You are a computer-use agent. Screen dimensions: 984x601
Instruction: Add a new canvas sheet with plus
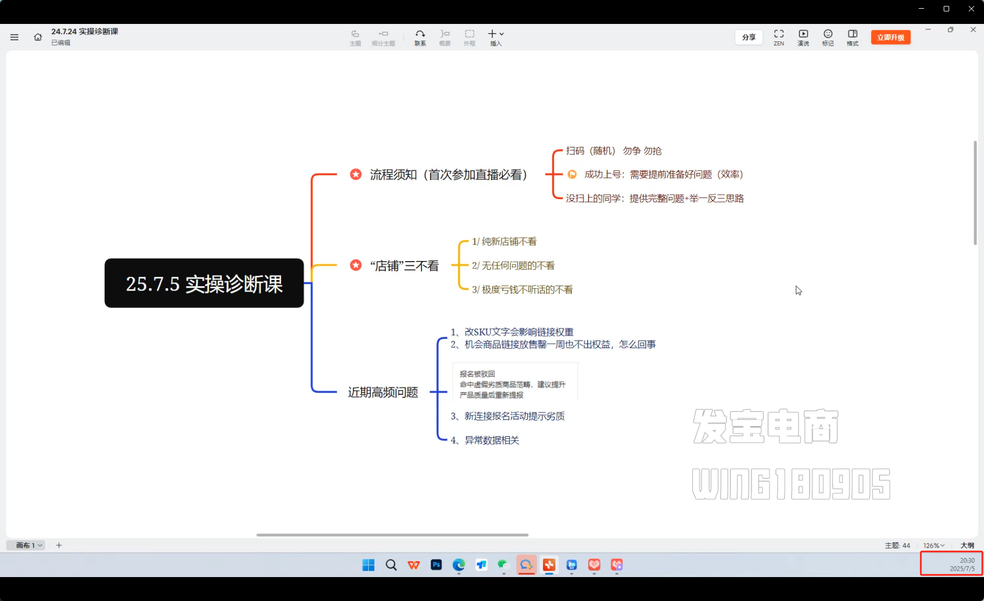(59, 545)
